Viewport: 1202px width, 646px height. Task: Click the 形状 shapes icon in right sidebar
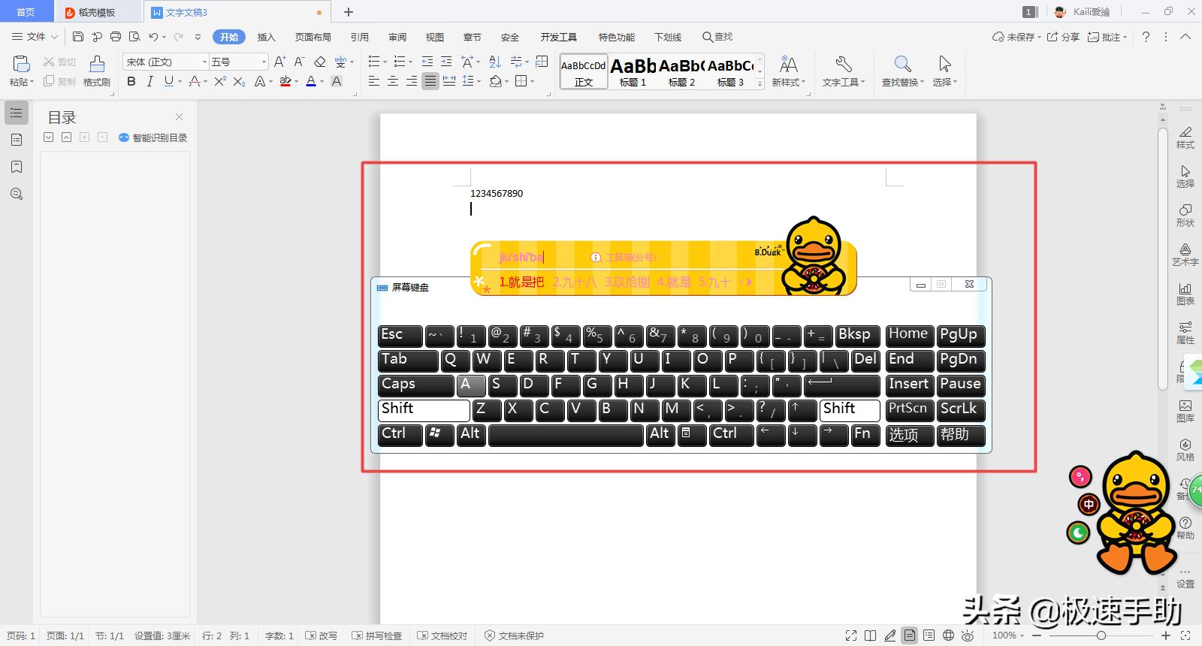click(1185, 215)
